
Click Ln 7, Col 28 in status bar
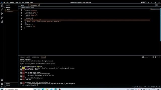[135, 87]
